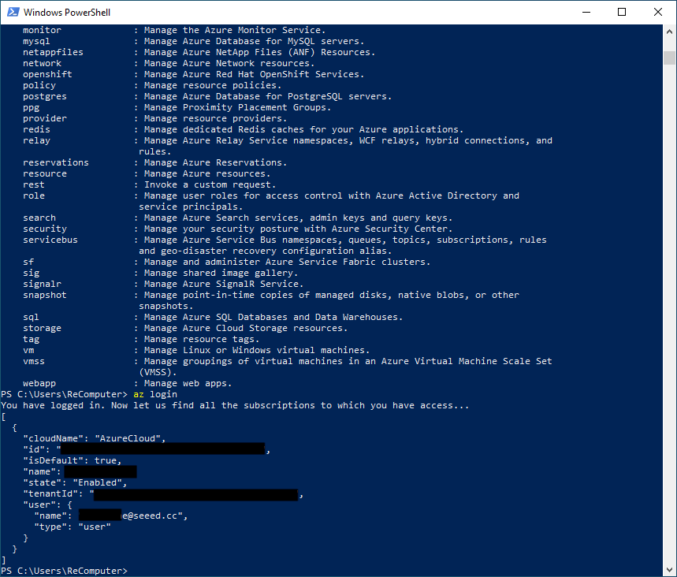The width and height of the screenshot is (677, 577).
Task: Click 'Invoke a custom request.' description
Action: pyautogui.click(x=210, y=184)
